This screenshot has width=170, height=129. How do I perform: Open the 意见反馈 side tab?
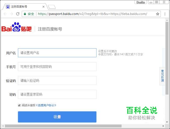click(x=162, y=76)
